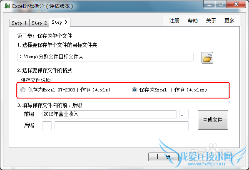Screen dimensions: 249x170
Task: Switch to the Step 2 tab
Action: pyautogui.click(x=39, y=23)
